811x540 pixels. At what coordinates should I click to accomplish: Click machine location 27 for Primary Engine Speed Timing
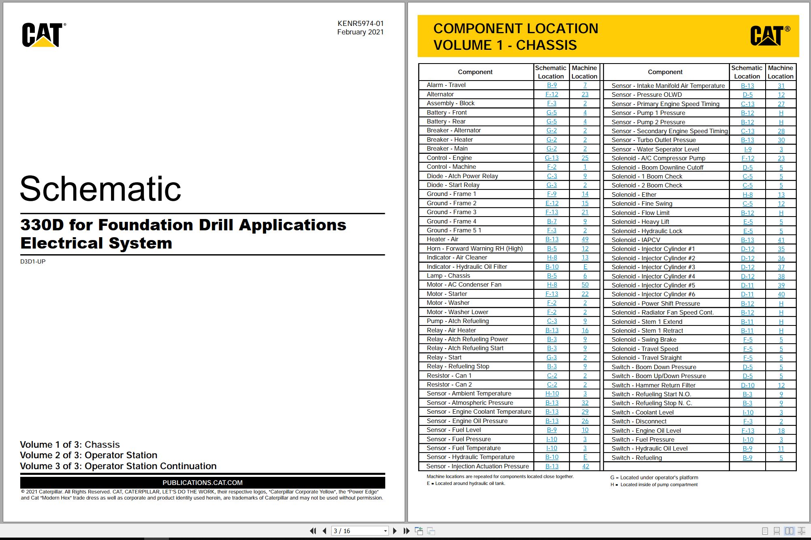pos(781,104)
